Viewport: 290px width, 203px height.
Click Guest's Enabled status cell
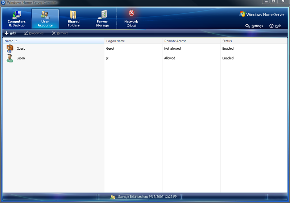pos(228,49)
